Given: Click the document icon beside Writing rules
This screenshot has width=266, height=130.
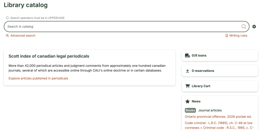Looking at the screenshot, I should tap(227, 36).
